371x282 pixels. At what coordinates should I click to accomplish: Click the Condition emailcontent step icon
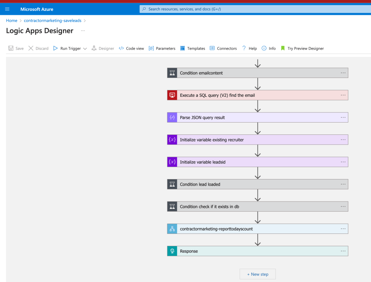coord(172,73)
